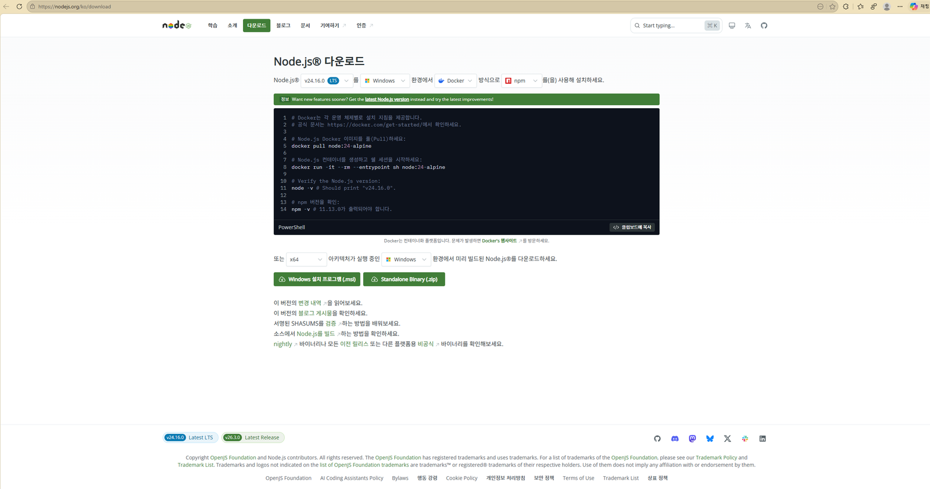
Task: Open the 이전 릴리스 link
Action: [x=354, y=344]
